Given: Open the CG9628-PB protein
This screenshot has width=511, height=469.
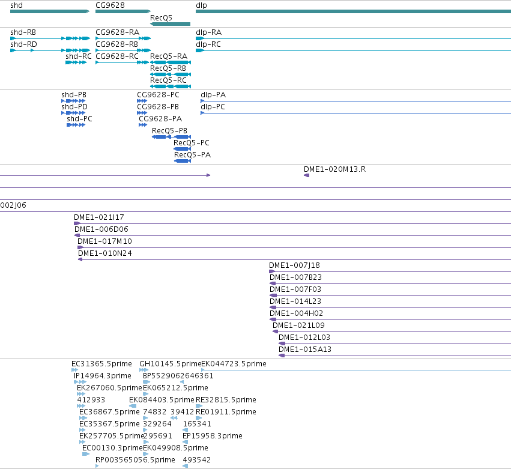Looking at the screenshot, I should [142, 113].
